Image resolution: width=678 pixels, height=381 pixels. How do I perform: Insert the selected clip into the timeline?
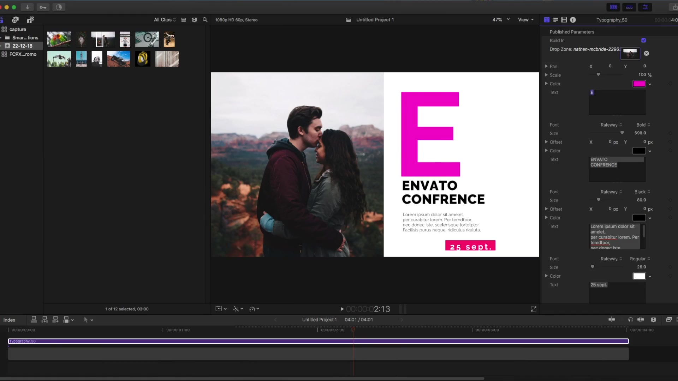[x=44, y=320]
